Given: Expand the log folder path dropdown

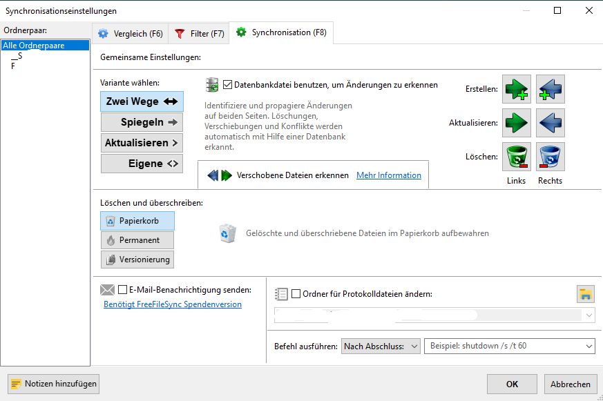Looking at the screenshot, I should pos(588,315).
